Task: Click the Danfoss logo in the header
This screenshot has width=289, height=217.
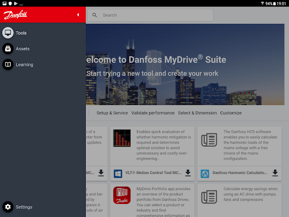Action: (15, 15)
